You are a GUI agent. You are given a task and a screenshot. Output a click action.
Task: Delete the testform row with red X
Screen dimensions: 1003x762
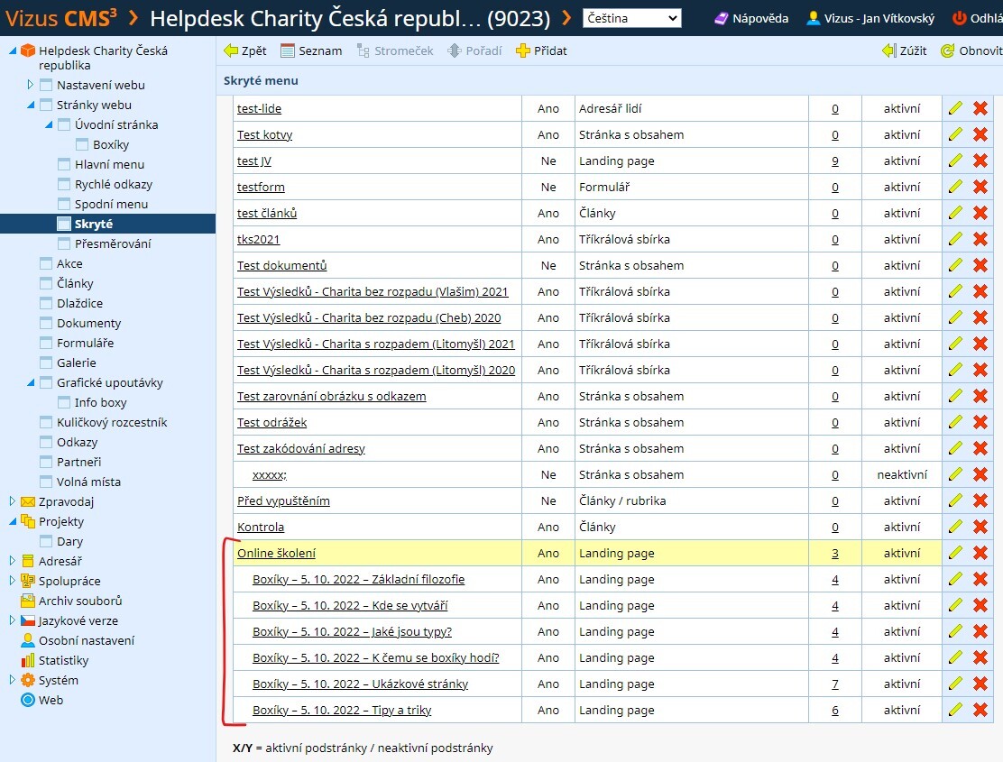(x=980, y=188)
